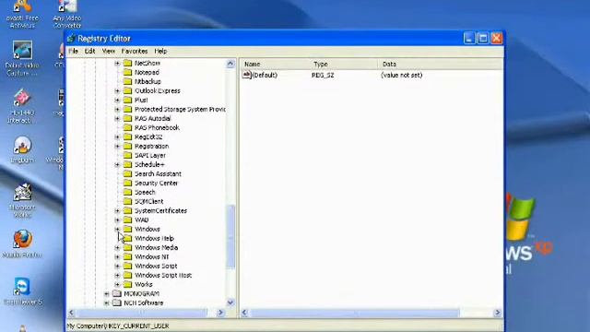Image resolution: width=590 pixels, height=332 pixels.
Task: Expand the SystemCertificates key
Action: (x=117, y=211)
